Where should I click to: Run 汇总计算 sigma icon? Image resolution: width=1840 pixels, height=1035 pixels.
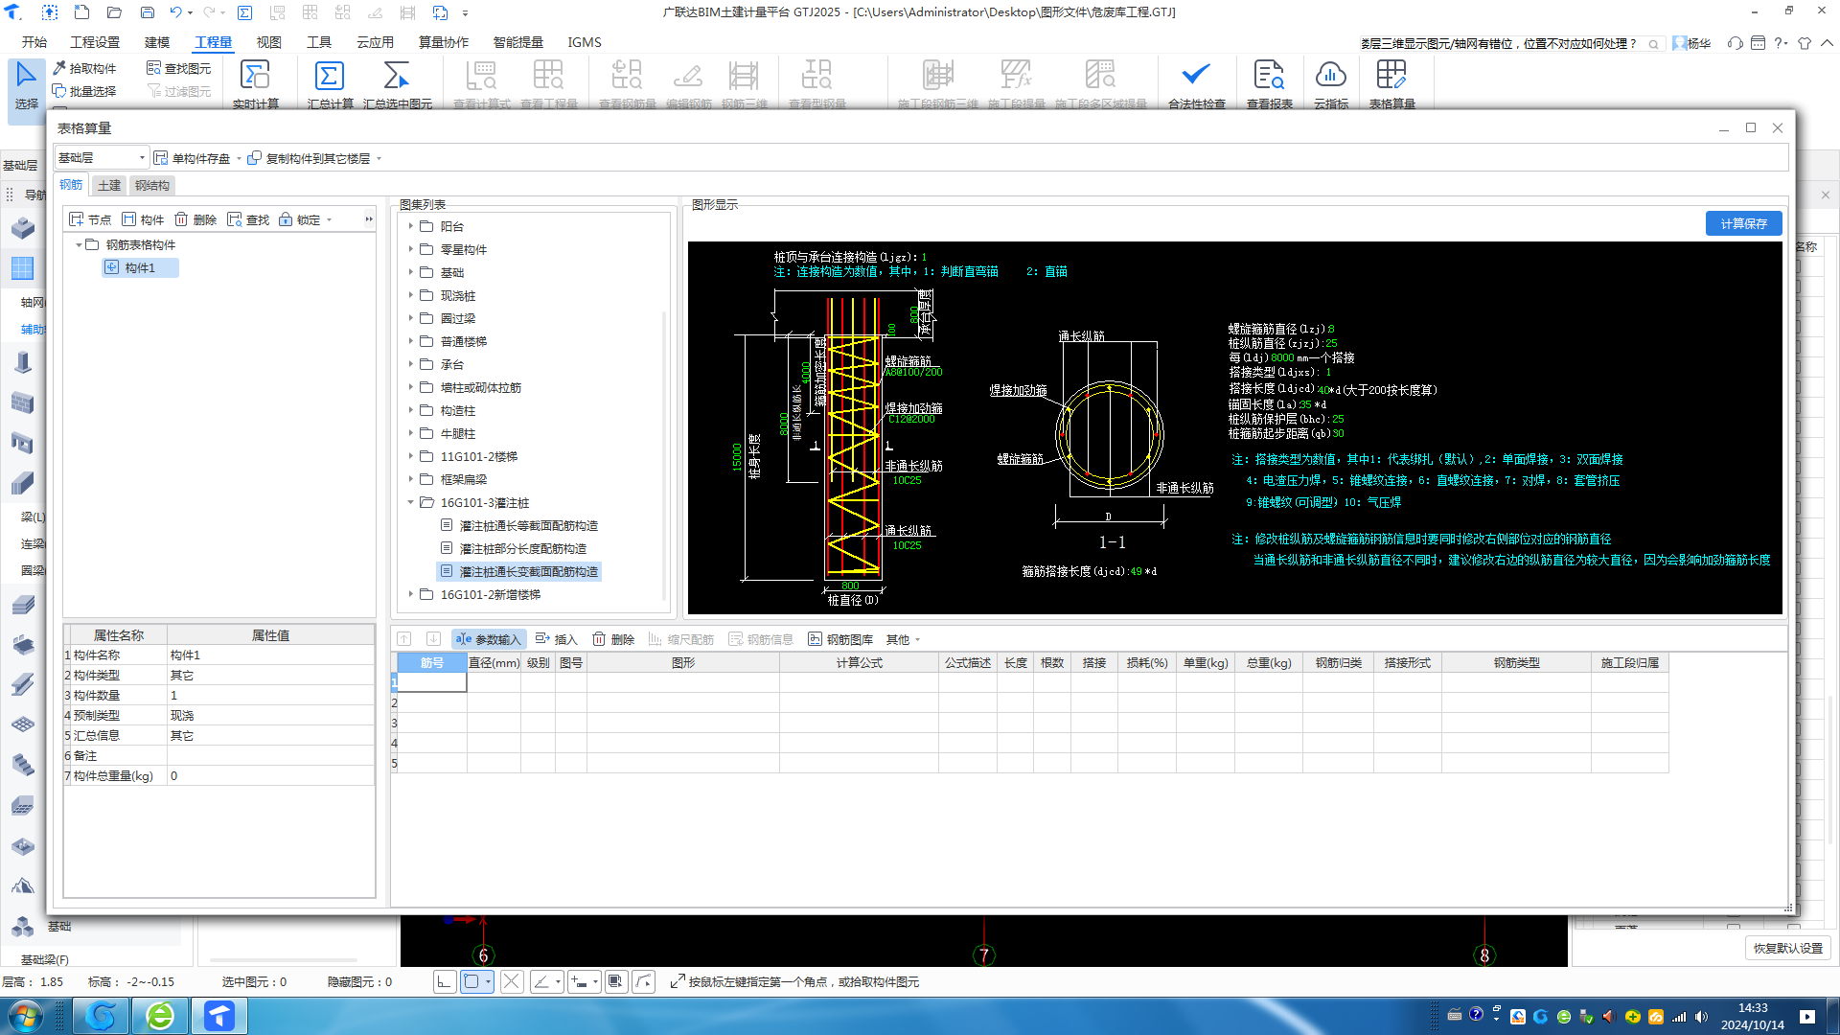coord(330,84)
